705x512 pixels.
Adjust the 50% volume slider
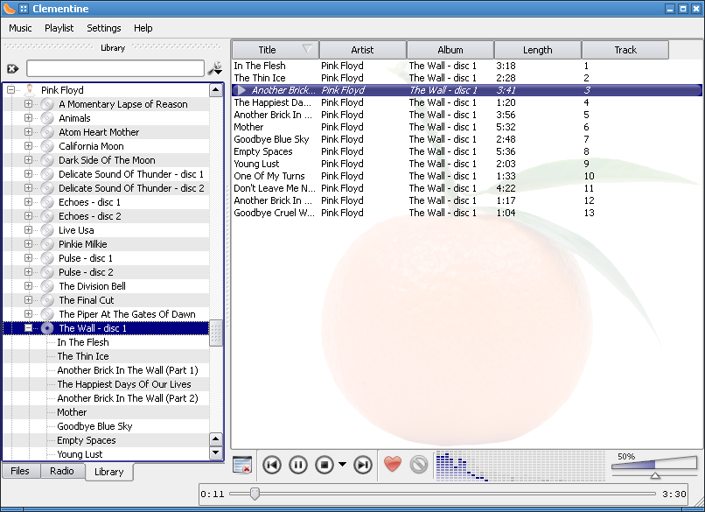click(654, 466)
